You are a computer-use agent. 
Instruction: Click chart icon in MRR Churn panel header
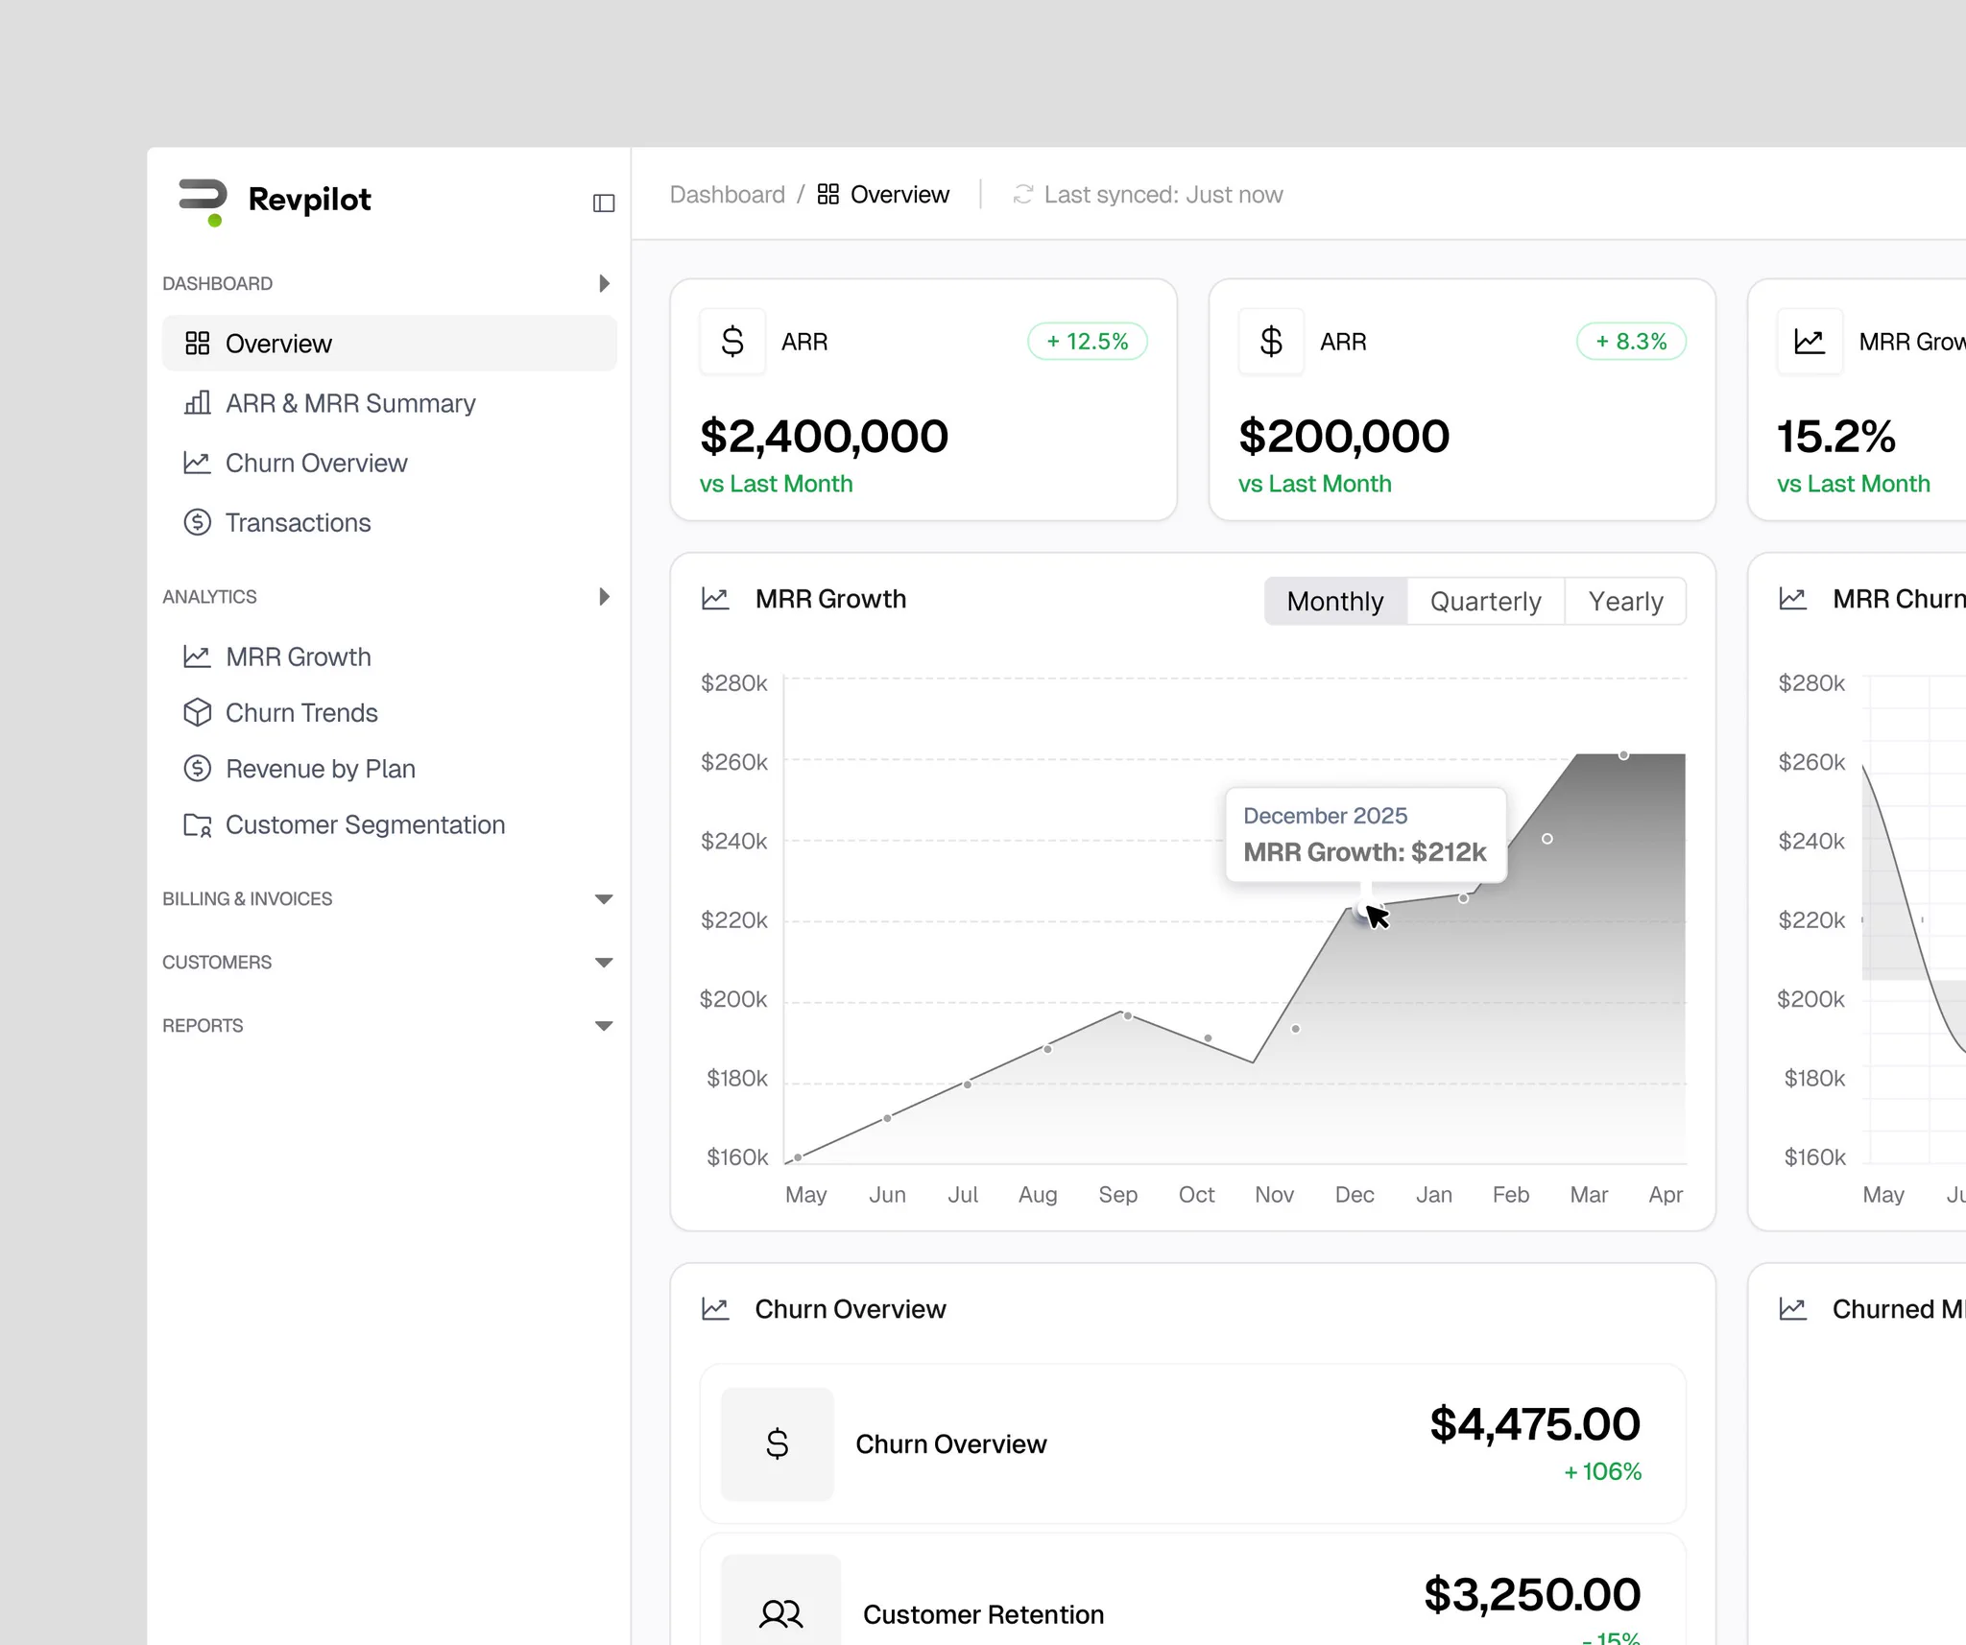[x=1792, y=599]
